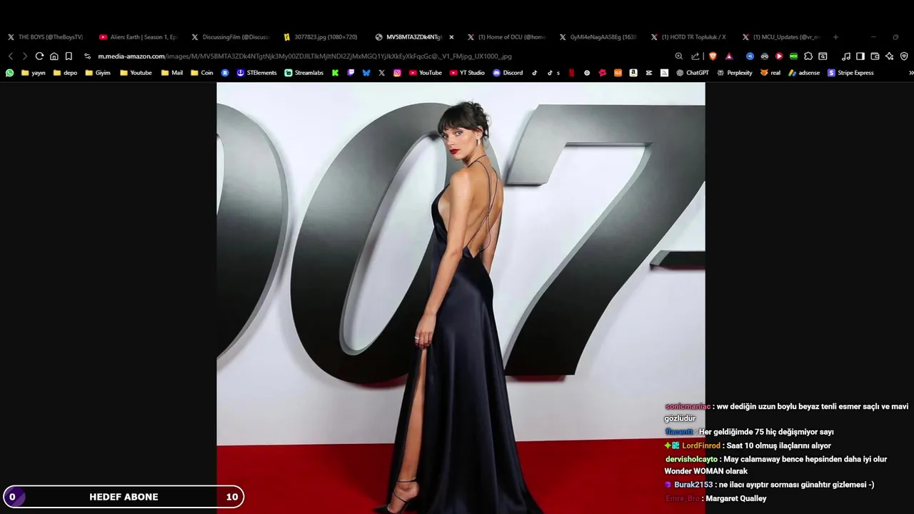Switch to Alien: Earth Season 1 tab
Screen dimensions: 914x514
138,37
